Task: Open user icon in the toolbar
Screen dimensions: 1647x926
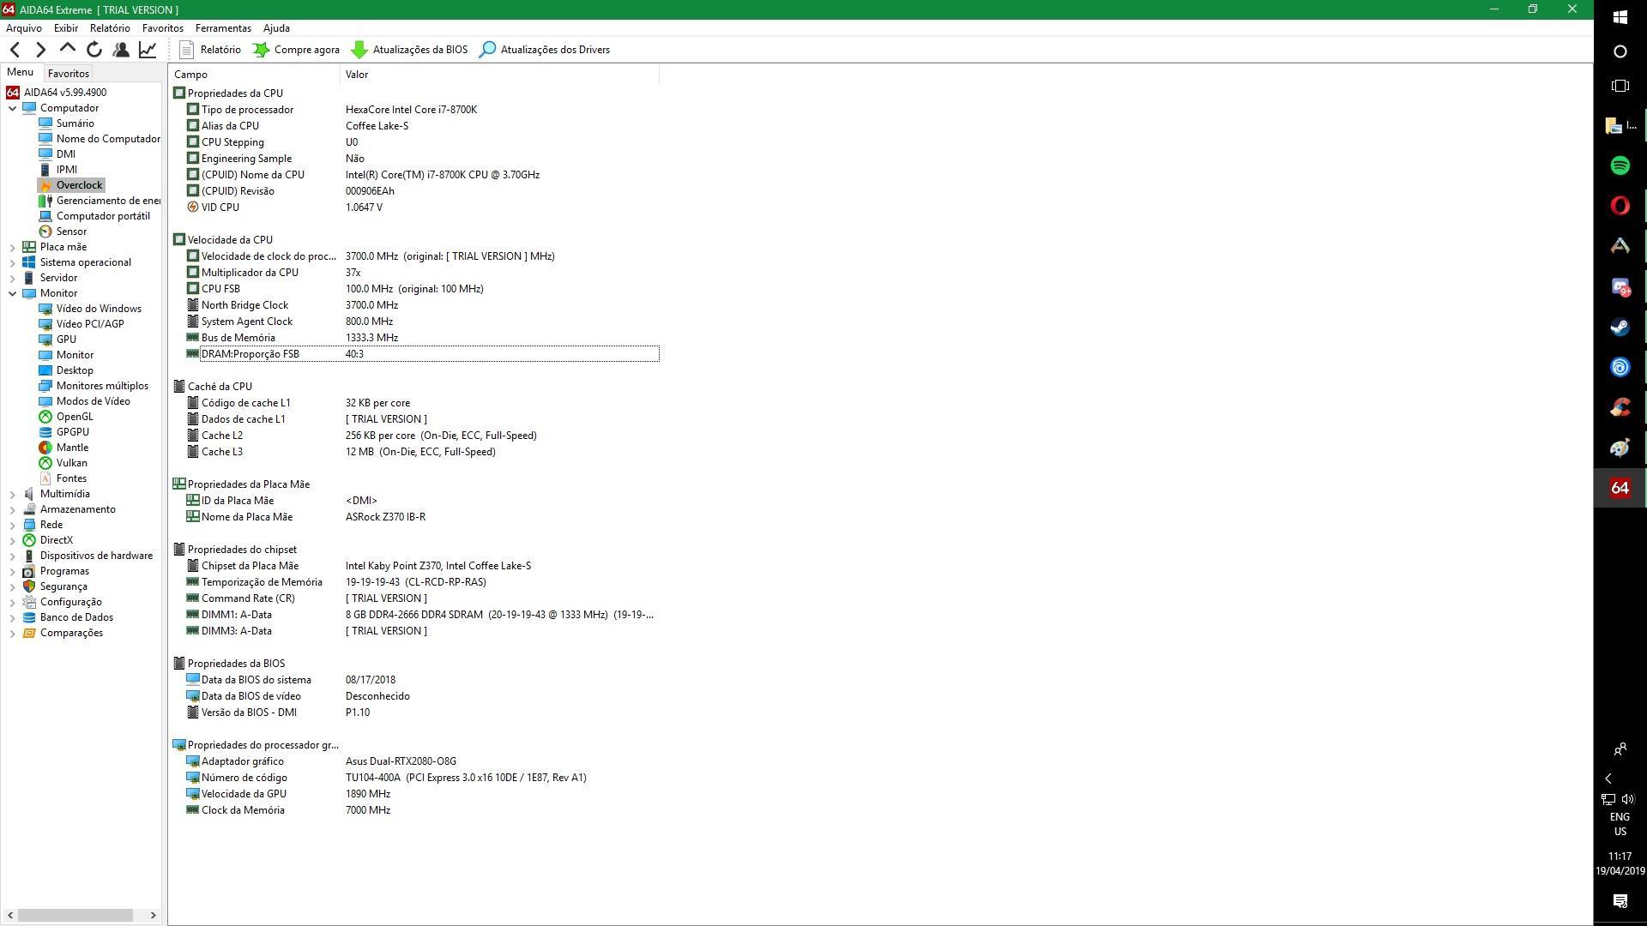Action: click(121, 50)
